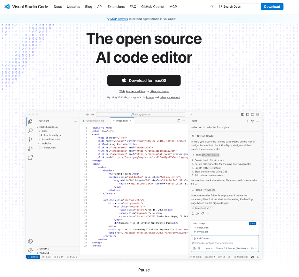The height and width of the screenshot is (277, 299).
Task: Open Search view in the activity bar
Action: (x=30, y=131)
